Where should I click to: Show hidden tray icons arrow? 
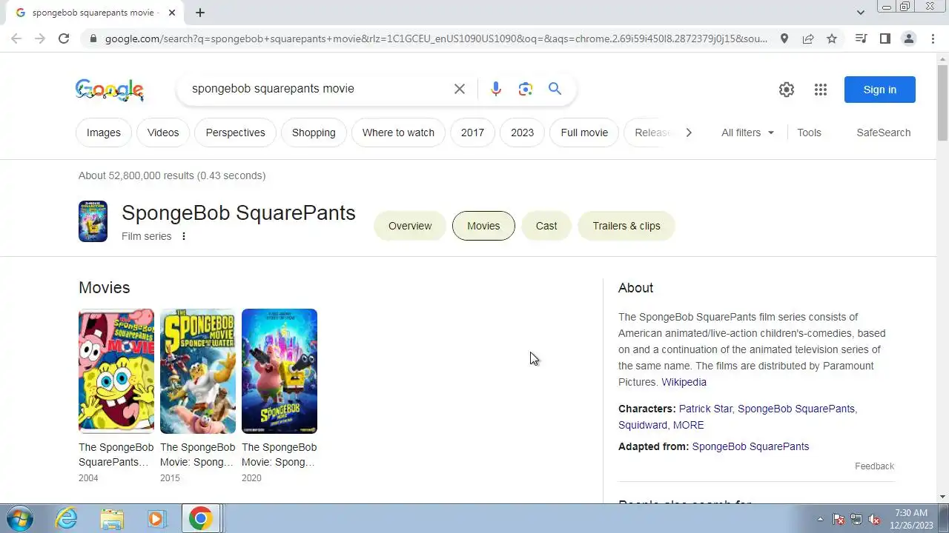(x=820, y=519)
